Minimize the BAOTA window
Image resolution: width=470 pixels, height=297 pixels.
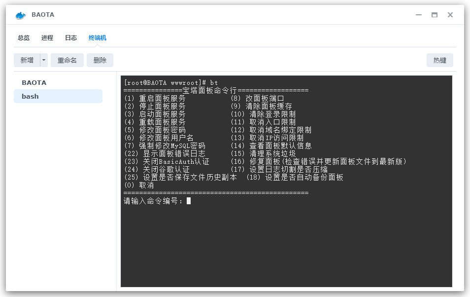[418, 15]
